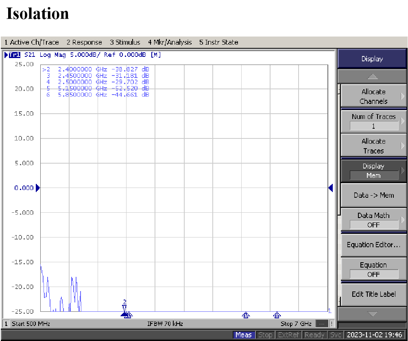Click the Start 500 MHz field
The height and width of the screenshot is (341, 408).
pyautogui.click(x=31, y=324)
